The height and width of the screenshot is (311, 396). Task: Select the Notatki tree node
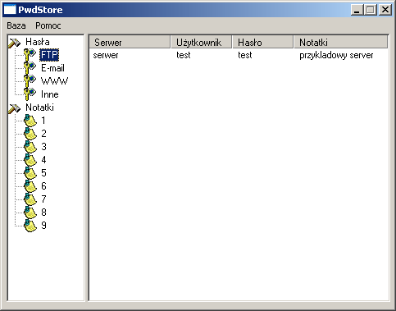(39, 107)
